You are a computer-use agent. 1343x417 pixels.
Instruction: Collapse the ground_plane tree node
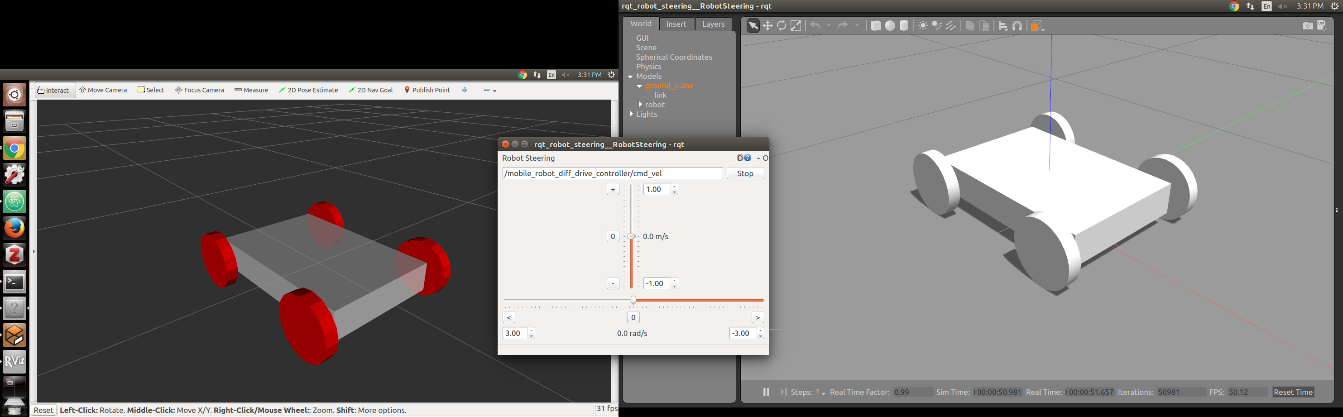[x=639, y=86]
